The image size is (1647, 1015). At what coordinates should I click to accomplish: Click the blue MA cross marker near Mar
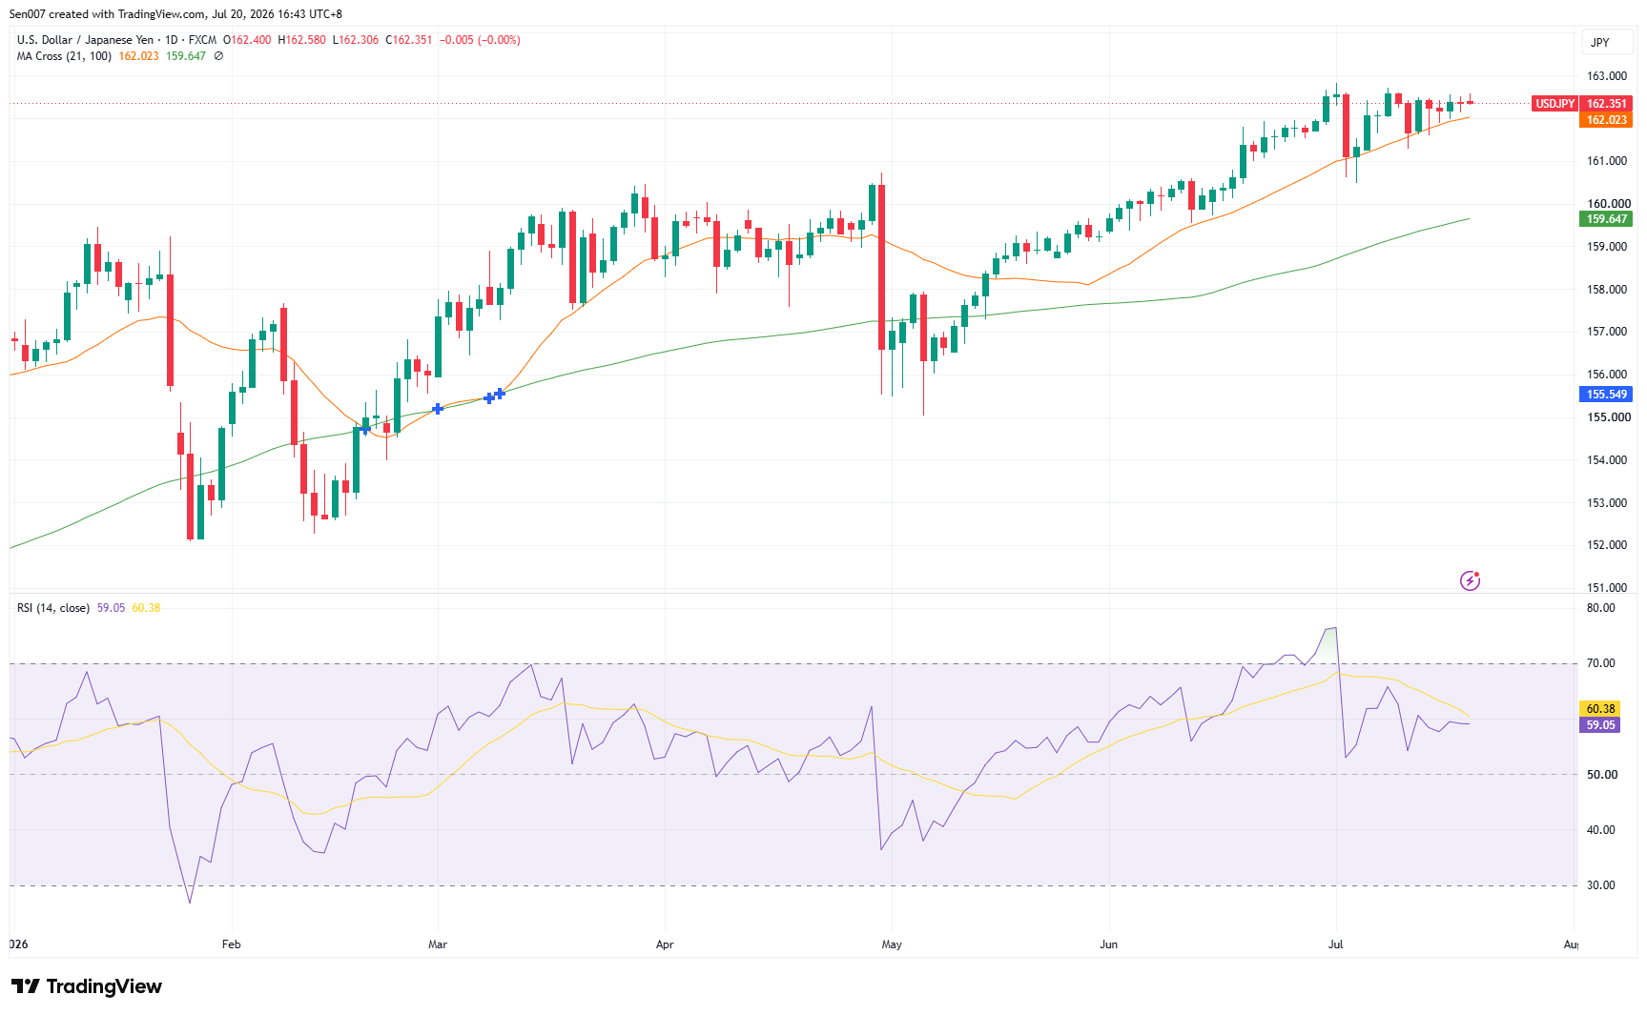coord(438,409)
